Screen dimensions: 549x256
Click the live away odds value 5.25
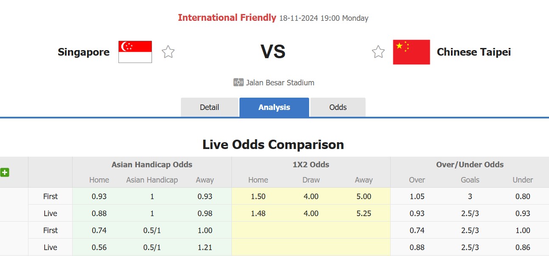[x=364, y=213]
